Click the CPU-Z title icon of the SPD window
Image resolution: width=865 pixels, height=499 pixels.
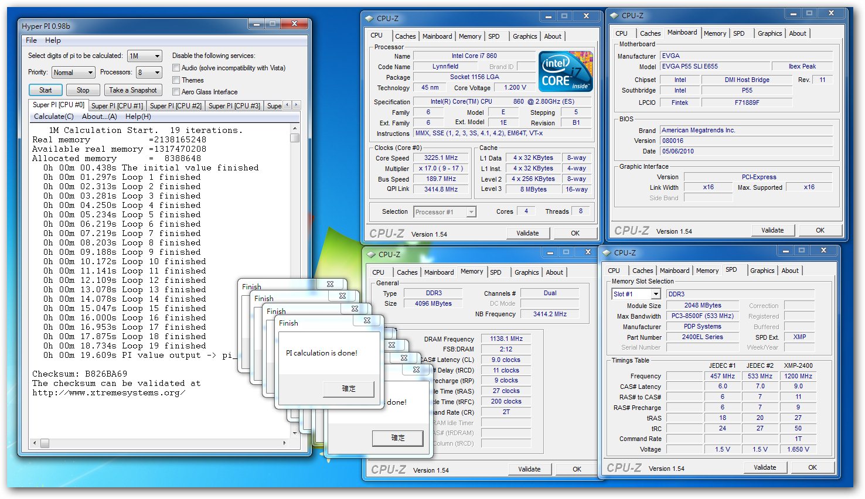(x=607, y=253)
